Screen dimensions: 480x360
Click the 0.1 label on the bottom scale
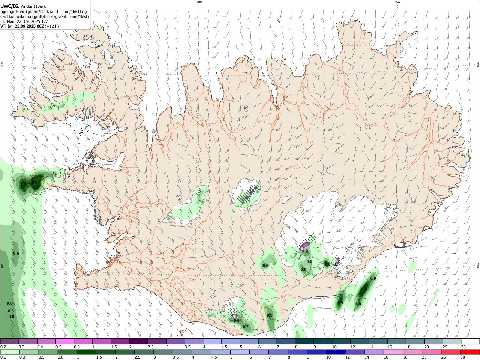tap(3, 357)
